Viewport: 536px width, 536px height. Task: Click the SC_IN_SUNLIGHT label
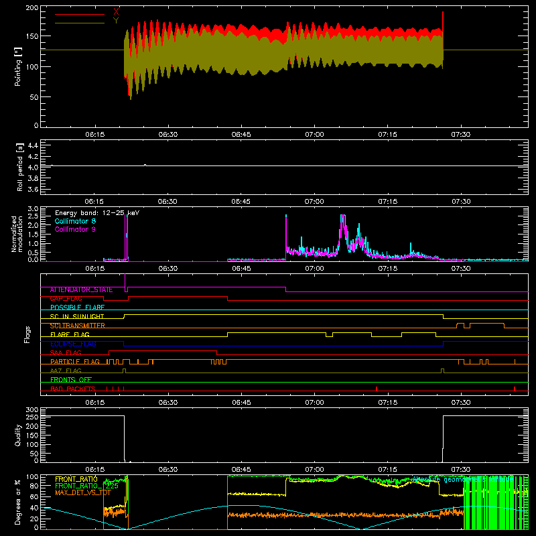pos(77,316)
